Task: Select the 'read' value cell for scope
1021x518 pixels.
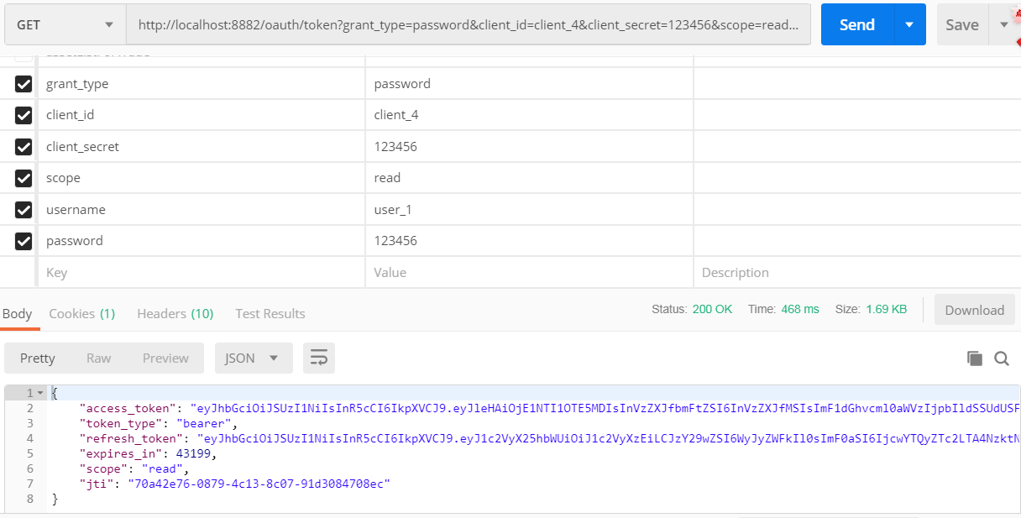Action: (x=529, y=178)
